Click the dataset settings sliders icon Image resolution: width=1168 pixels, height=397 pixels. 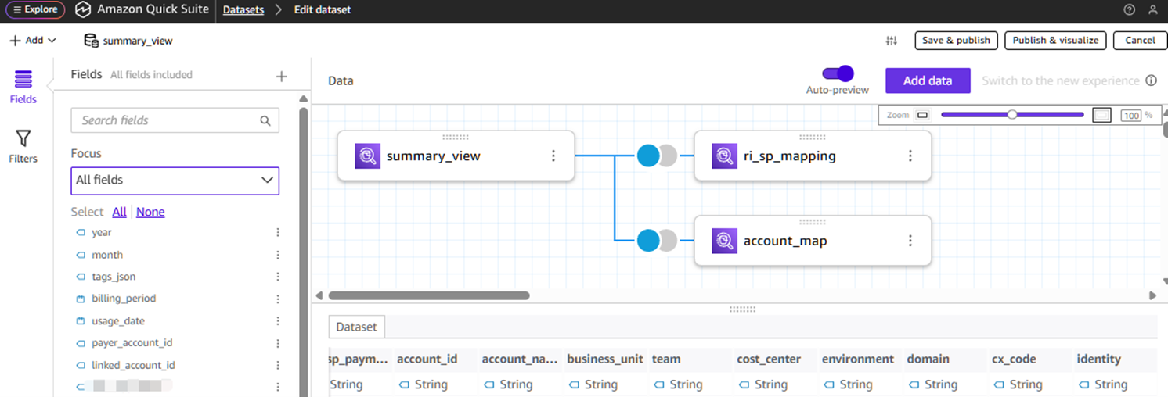click(x=891, y=41)
